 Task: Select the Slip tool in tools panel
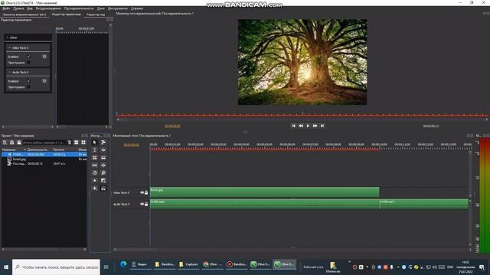tap(95, 165)
